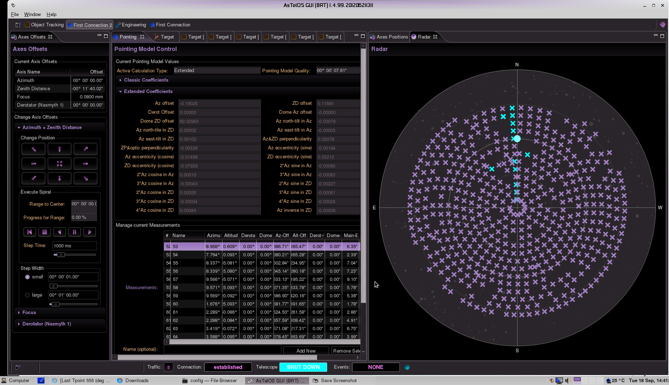
Task: Click the SHUT DOWN telescope status button
Action: pos(303,367)
